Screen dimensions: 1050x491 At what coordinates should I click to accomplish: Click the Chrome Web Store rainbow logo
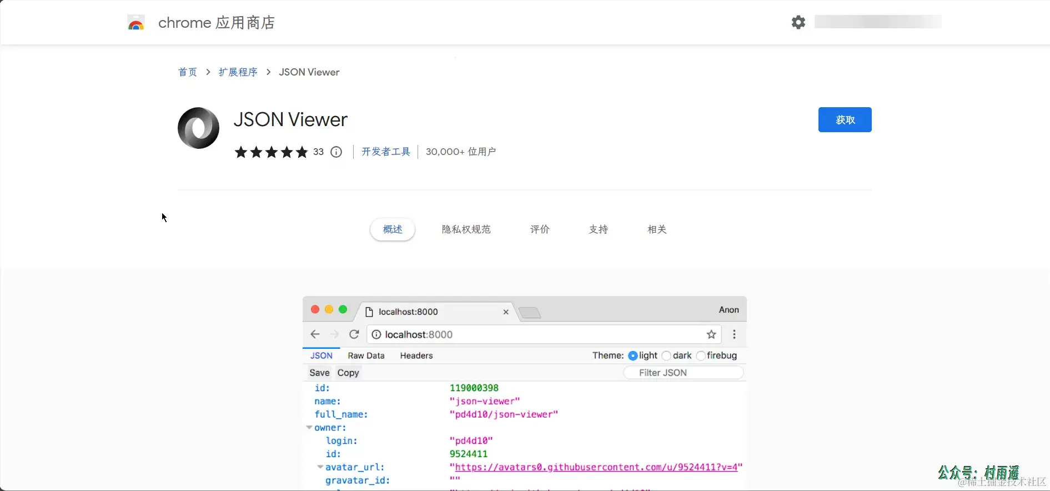coord(136,23)
